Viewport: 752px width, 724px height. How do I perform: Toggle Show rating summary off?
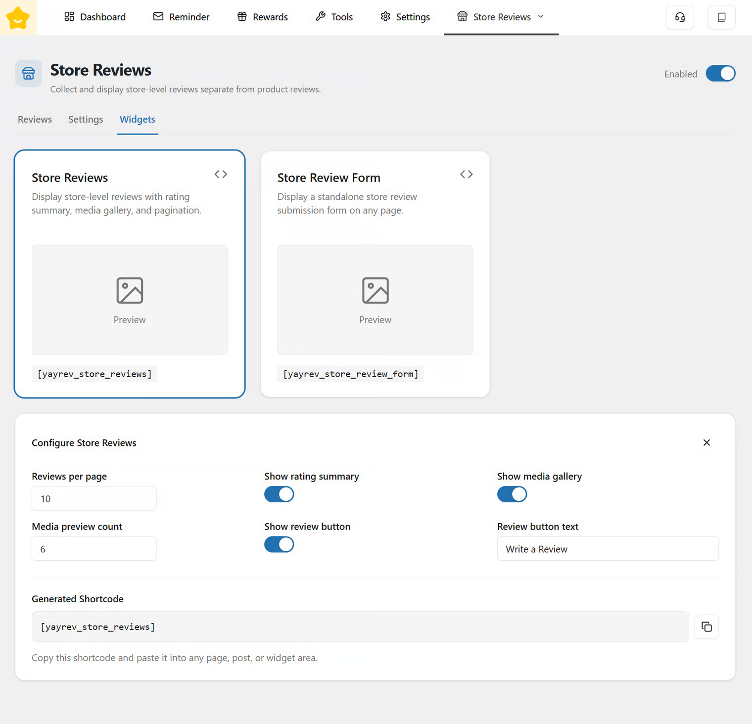pos(279,494)
